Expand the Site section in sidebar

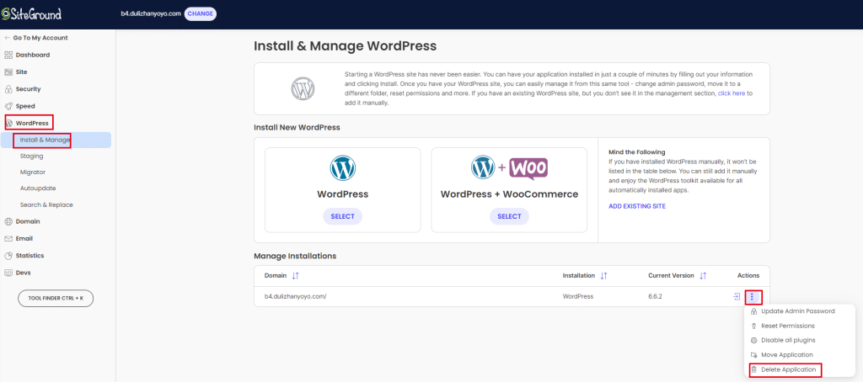[21, 72]
